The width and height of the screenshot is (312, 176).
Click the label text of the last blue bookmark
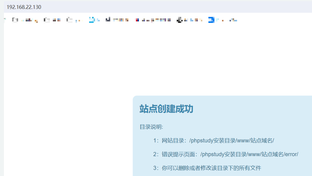point(227,20)
